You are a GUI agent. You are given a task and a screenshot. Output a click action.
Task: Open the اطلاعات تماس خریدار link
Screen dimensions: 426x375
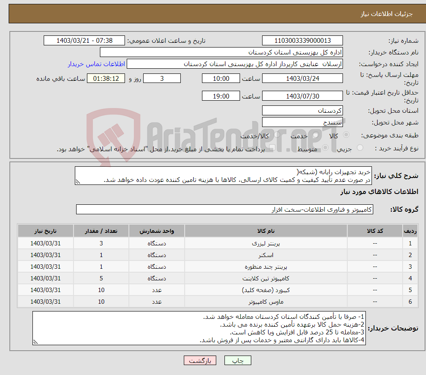click(96, 64)
